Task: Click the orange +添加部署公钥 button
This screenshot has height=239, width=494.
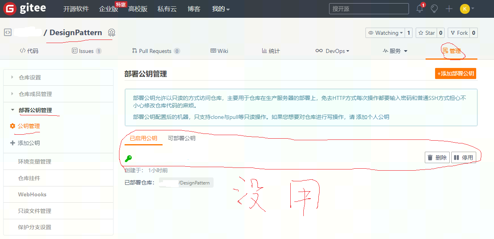Action: [455, 73]
